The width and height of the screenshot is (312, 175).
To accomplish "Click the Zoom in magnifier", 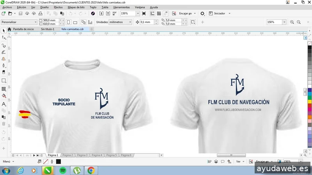I will click(x=292, y=22).
